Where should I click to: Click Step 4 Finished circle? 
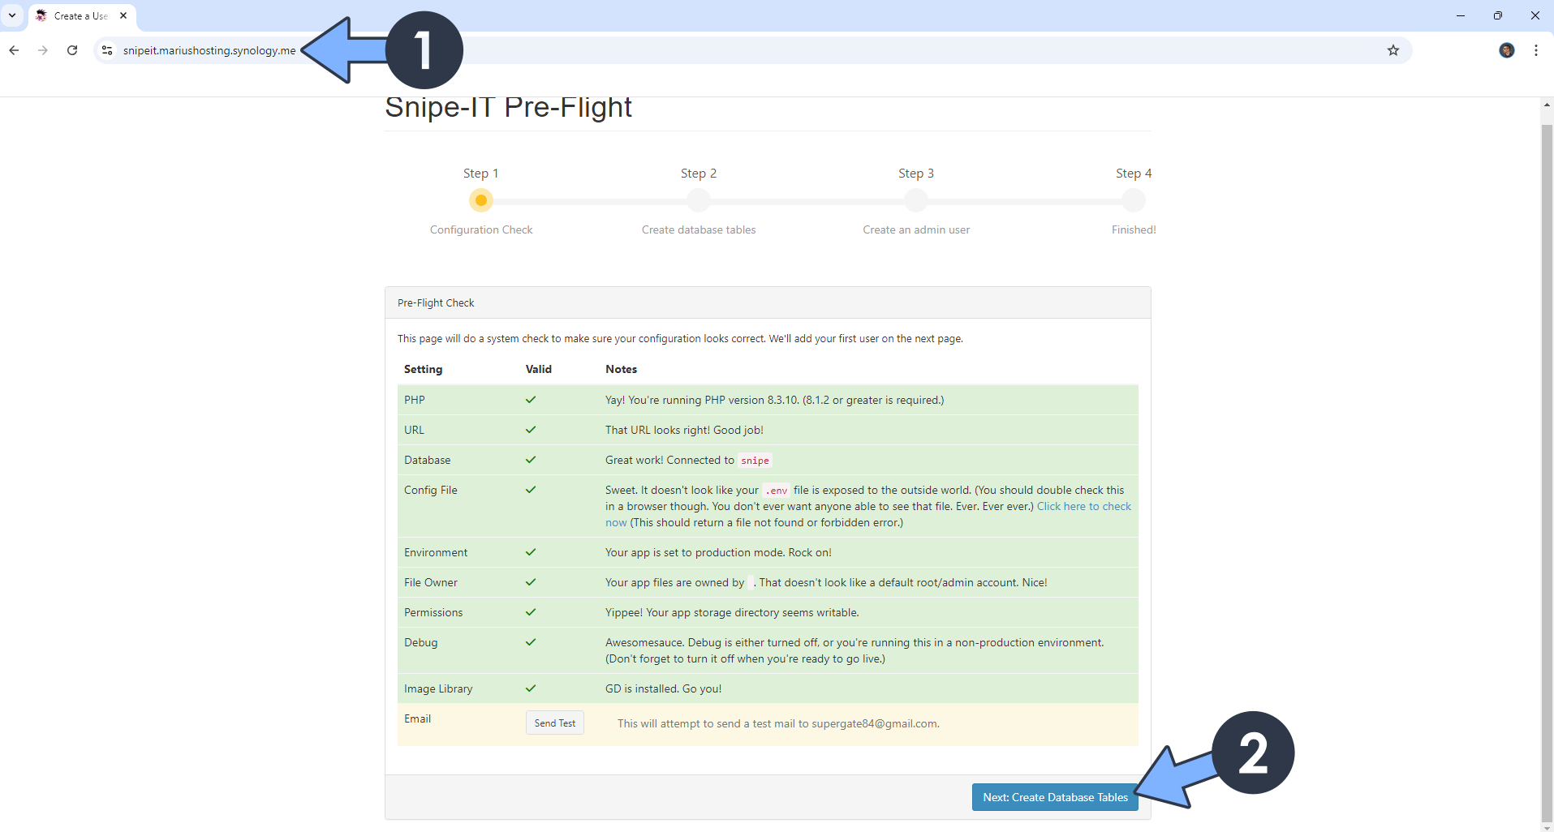(1134, 199)
